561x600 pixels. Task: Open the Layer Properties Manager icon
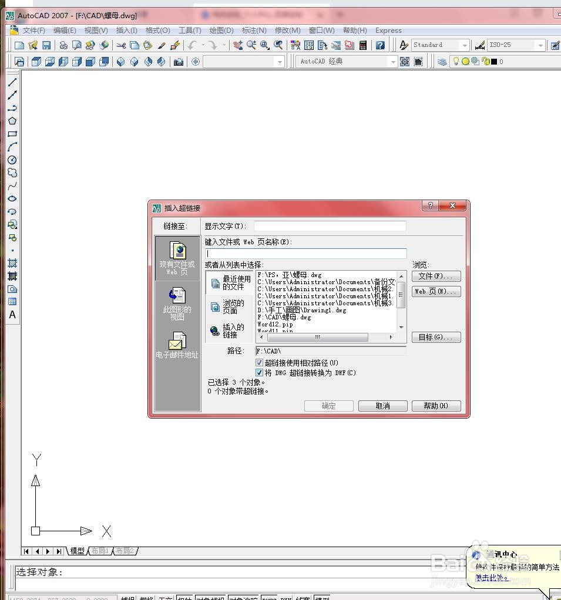click(x=442, y=62)
